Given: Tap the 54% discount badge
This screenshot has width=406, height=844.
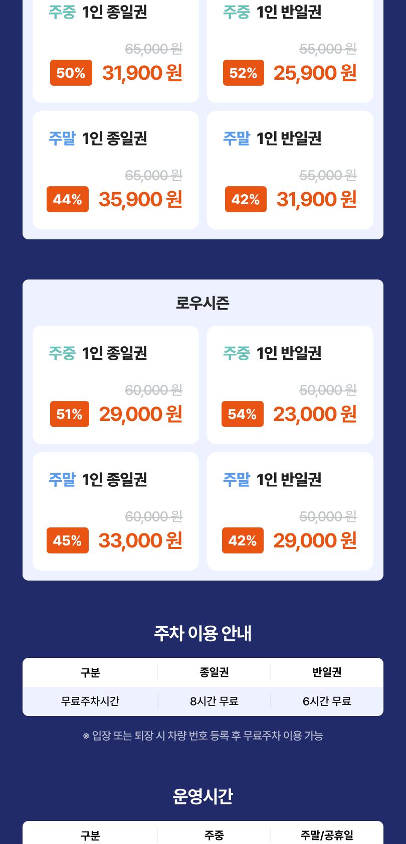Looking at the screenshot, I should pos(243,414).
